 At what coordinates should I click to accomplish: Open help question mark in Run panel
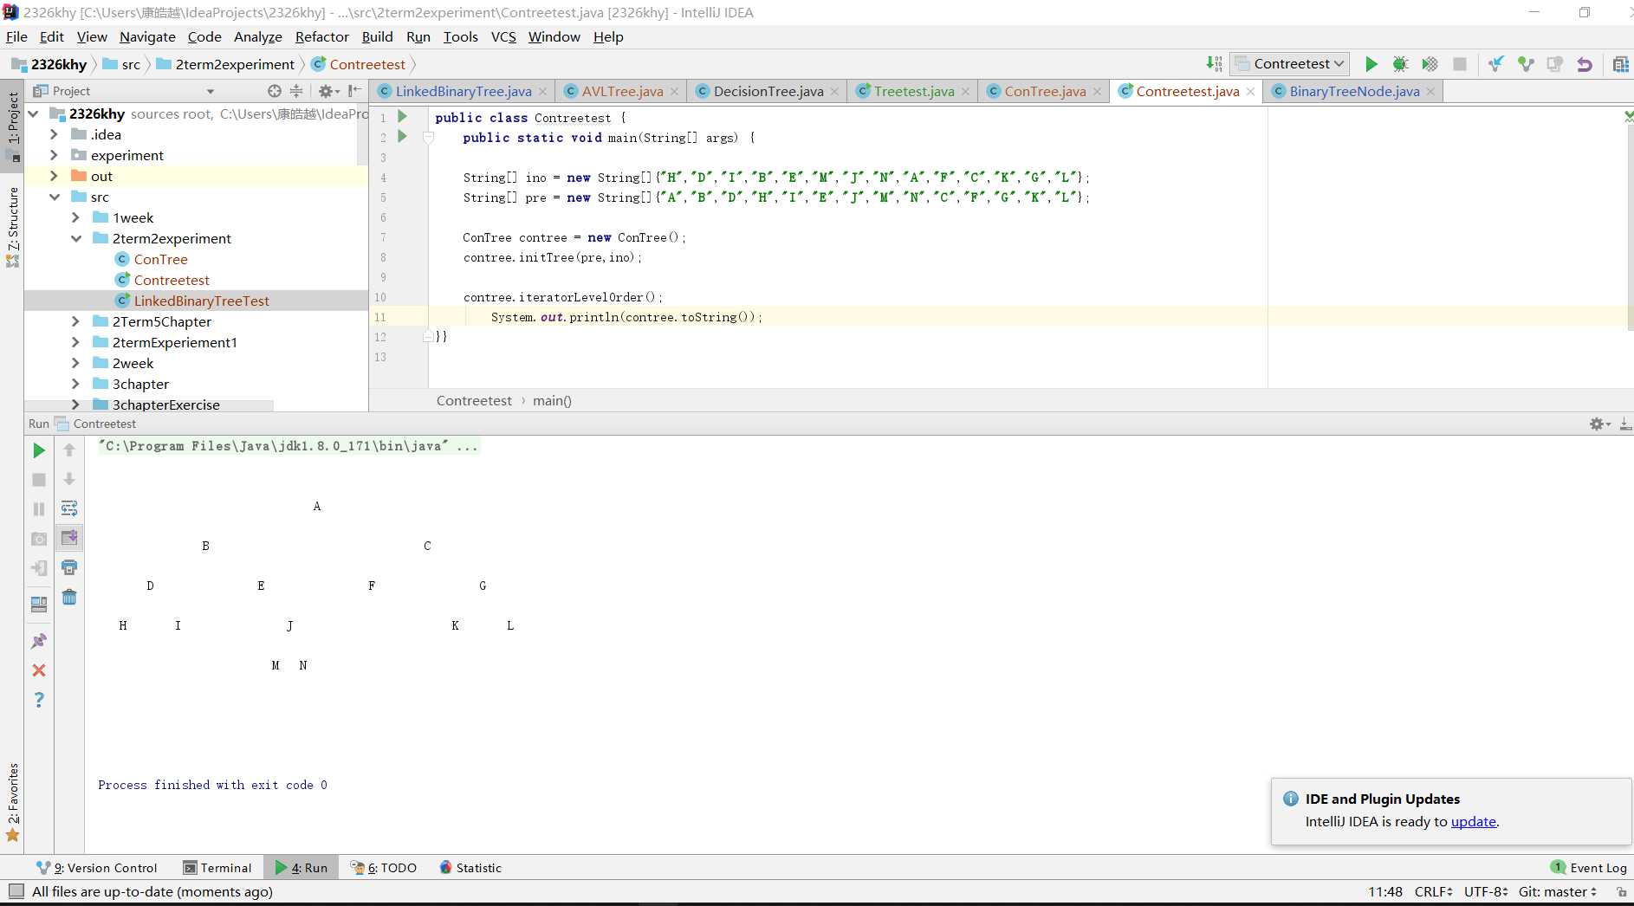39,700
